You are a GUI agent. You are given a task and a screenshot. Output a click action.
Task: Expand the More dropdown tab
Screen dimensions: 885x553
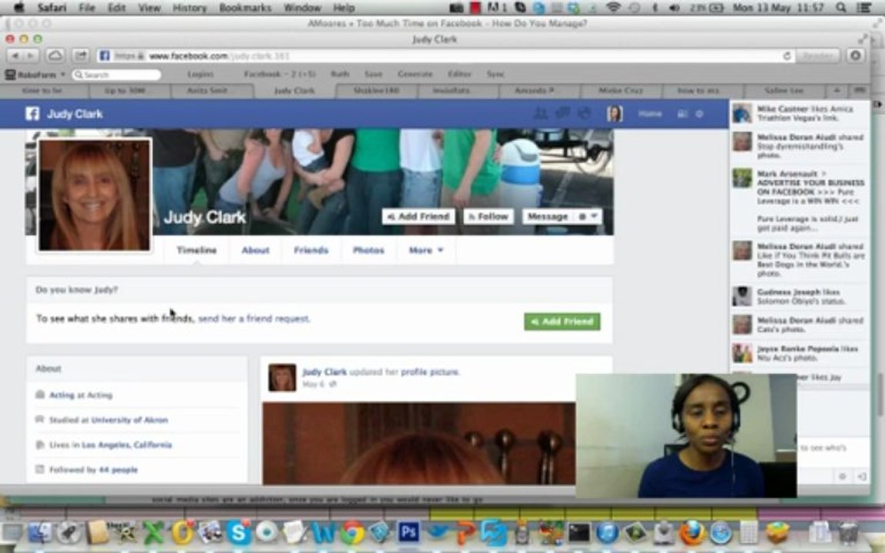426,250
